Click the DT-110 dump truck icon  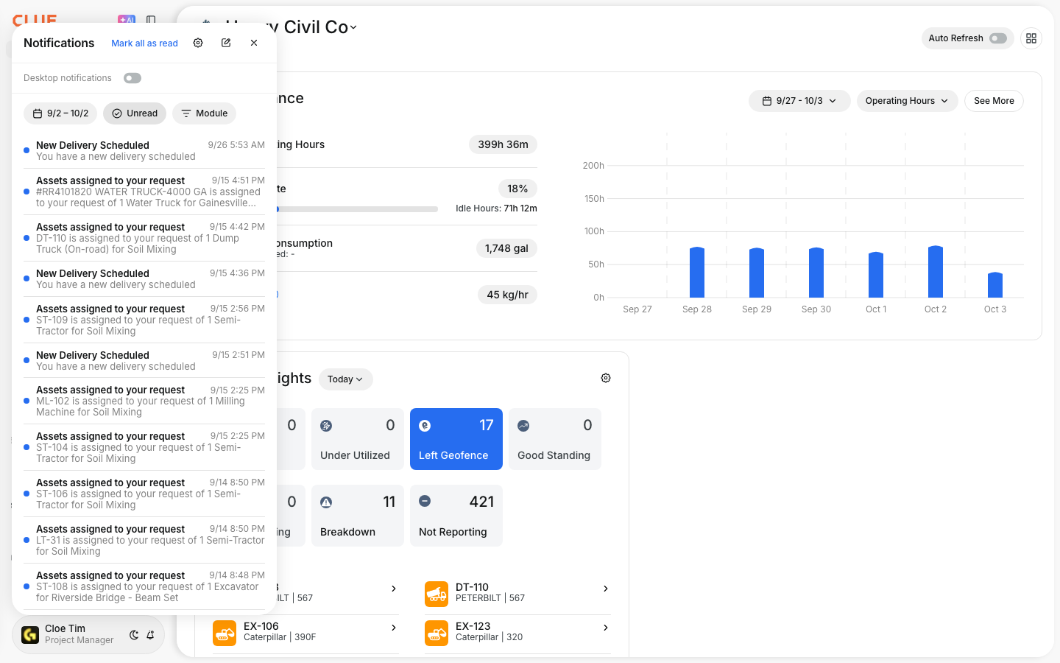(437, 594)
